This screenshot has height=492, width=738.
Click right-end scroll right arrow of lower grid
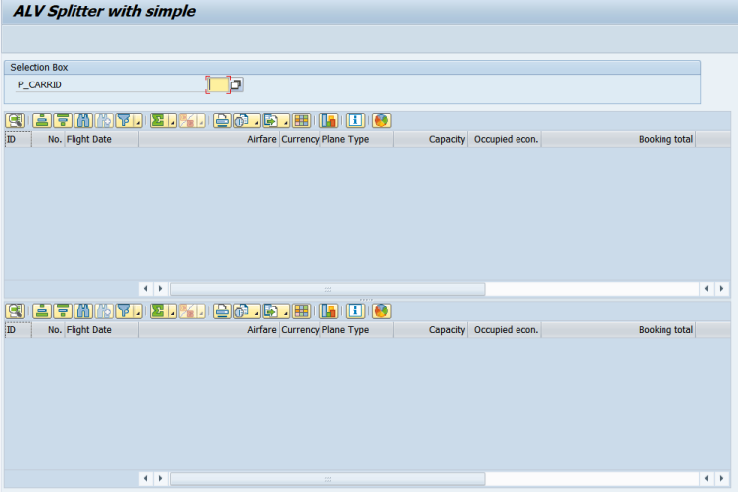tap(721, 479)
